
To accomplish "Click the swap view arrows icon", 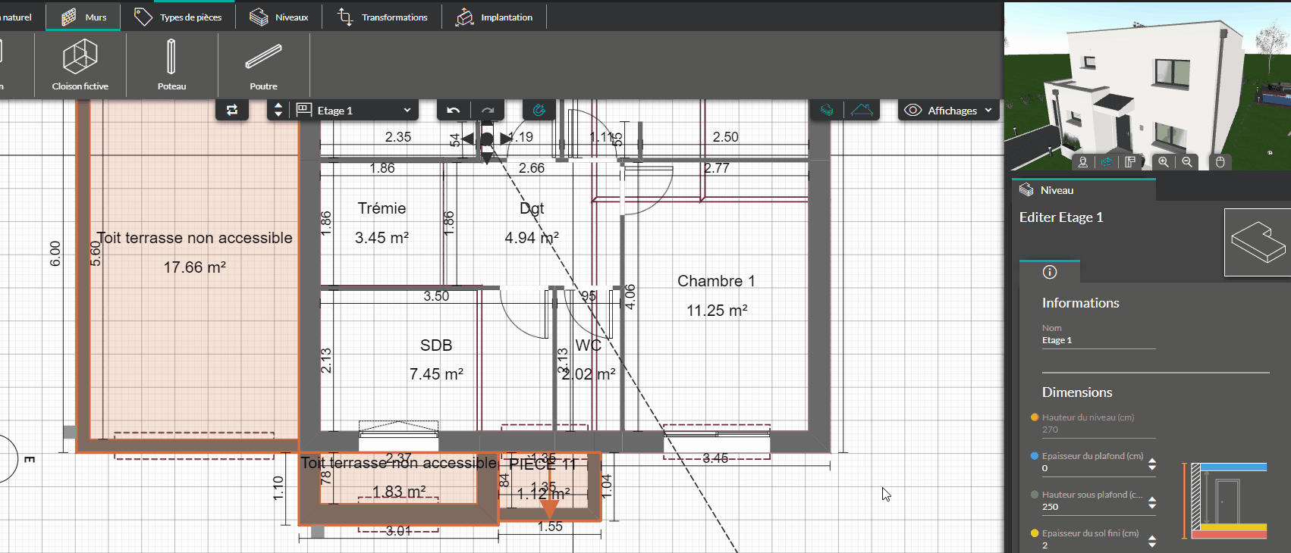I will pos(232,111).
